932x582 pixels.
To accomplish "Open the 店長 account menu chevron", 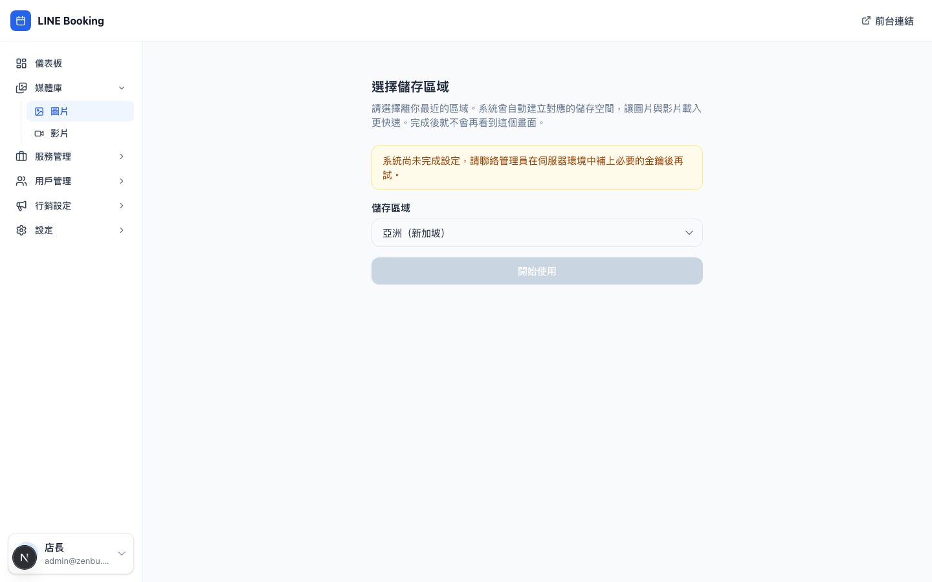I will tap(122, 554).
